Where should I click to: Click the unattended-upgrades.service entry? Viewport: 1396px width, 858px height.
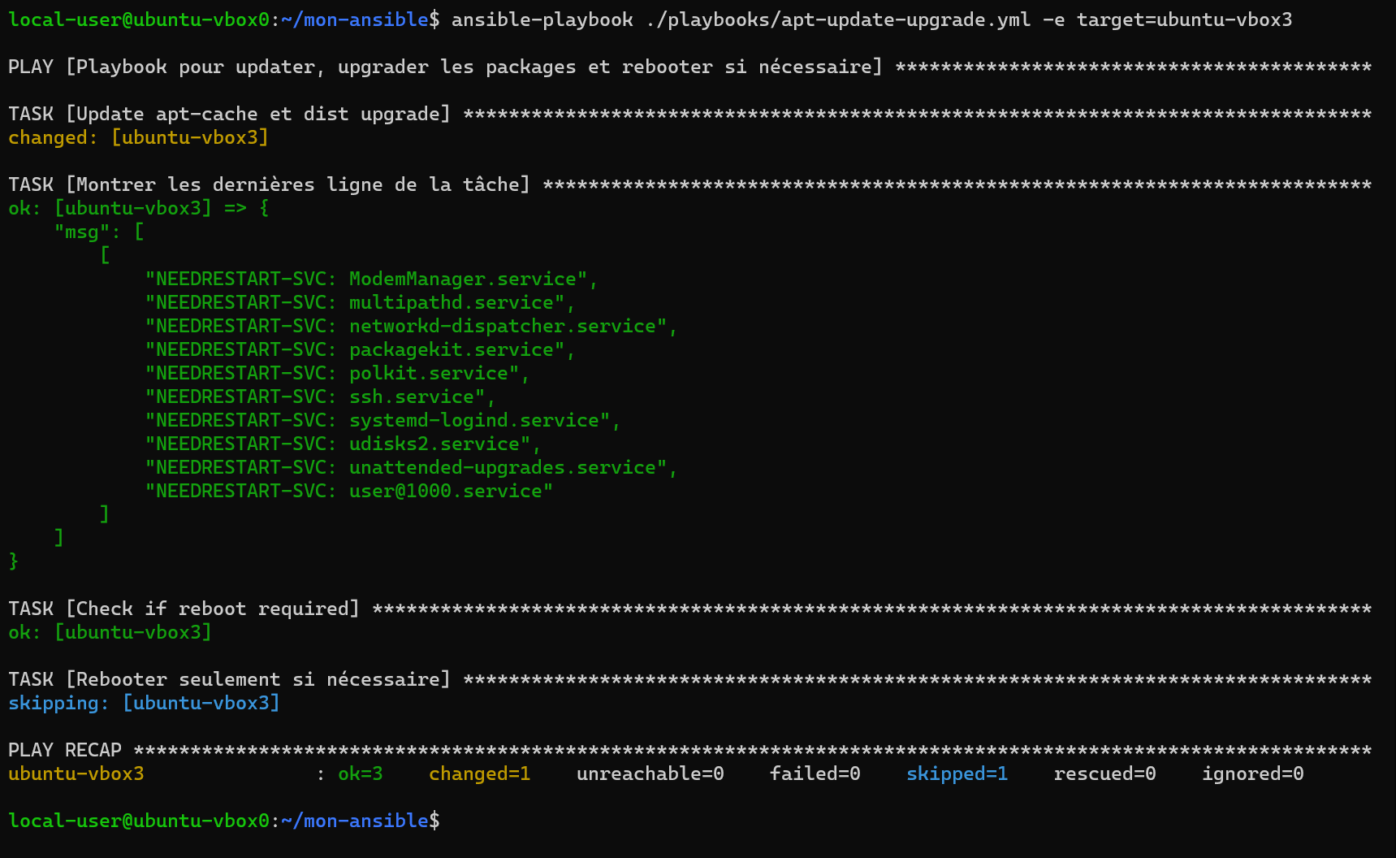411,467
